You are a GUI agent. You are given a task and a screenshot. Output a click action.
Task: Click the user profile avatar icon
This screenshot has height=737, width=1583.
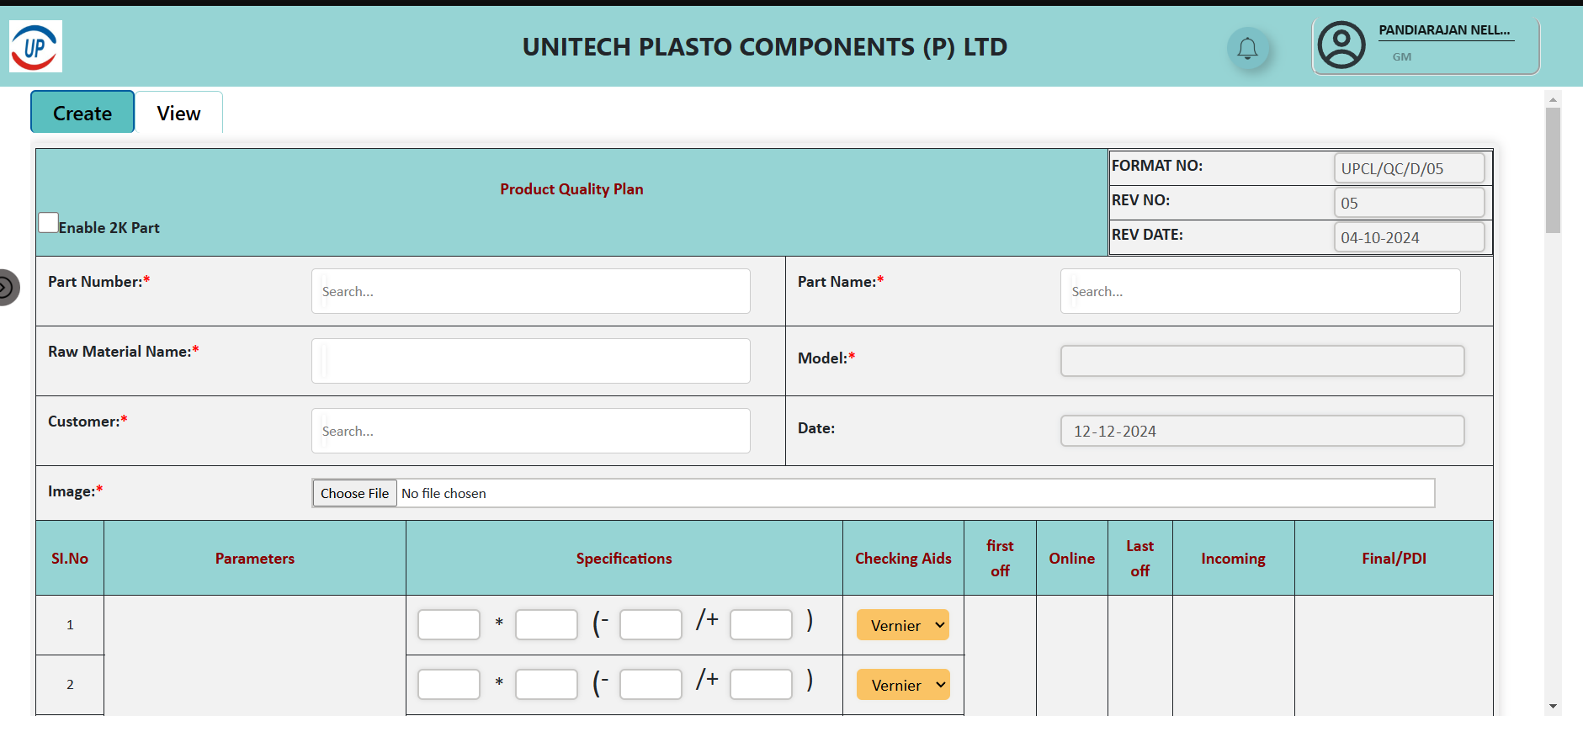pyautogui.click(x=1341, y=45)
